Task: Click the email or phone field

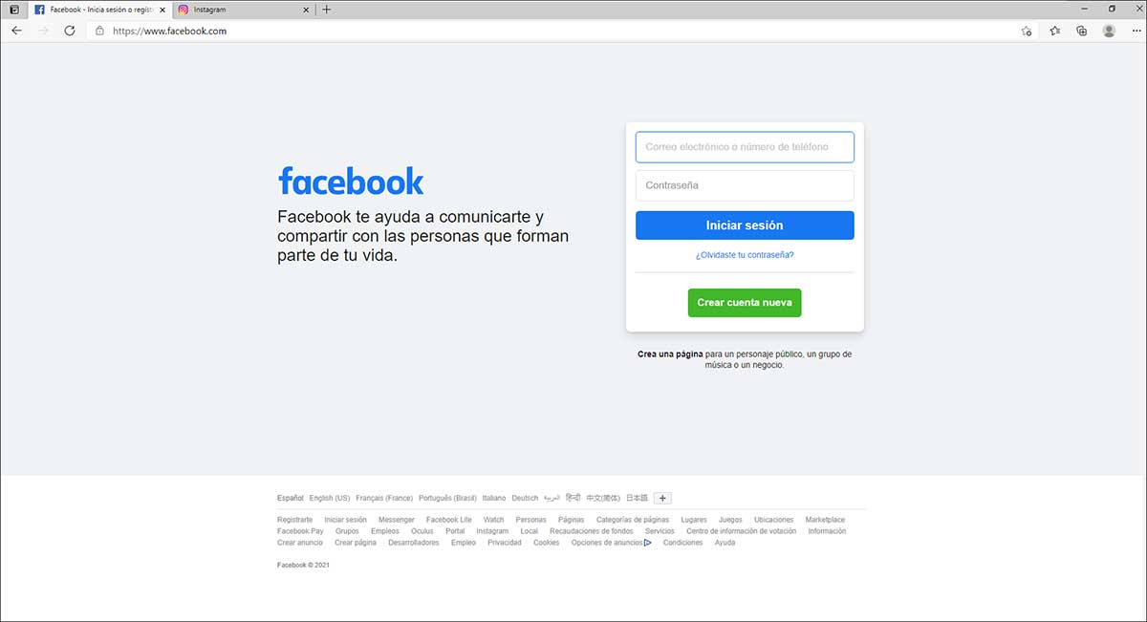Action: click(x=745, y=147)
